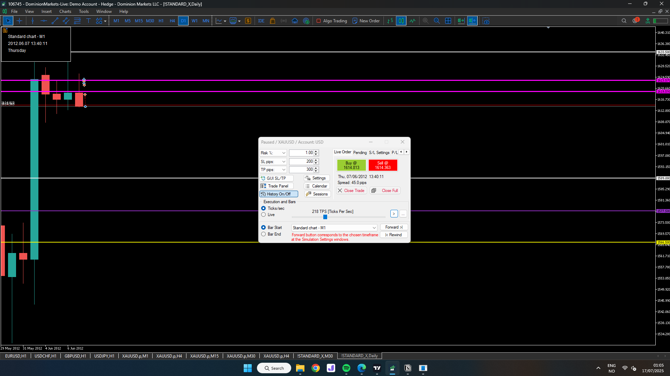Switch to bar chart display

point(390,21)
